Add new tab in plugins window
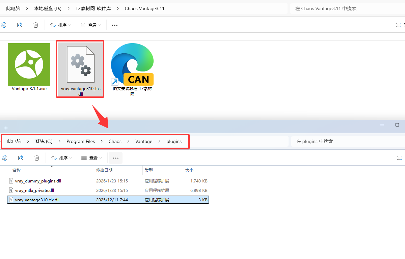Image resolution: width=405 pixels, height=259 pixels. [6, 128]
